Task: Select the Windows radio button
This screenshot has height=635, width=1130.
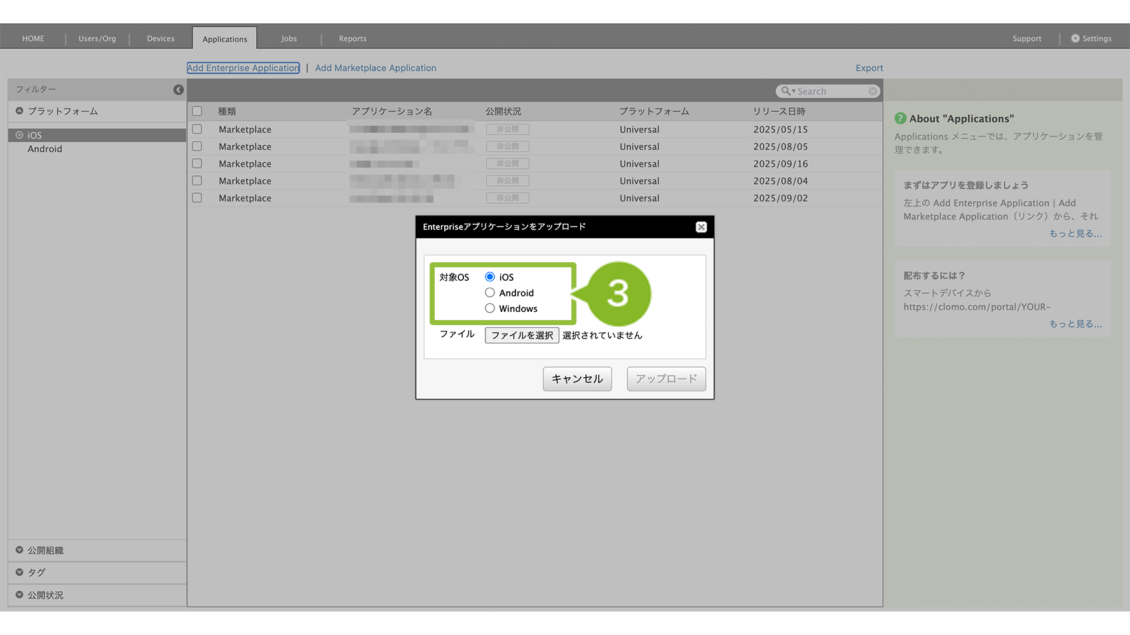Action: tap(490, 309)
